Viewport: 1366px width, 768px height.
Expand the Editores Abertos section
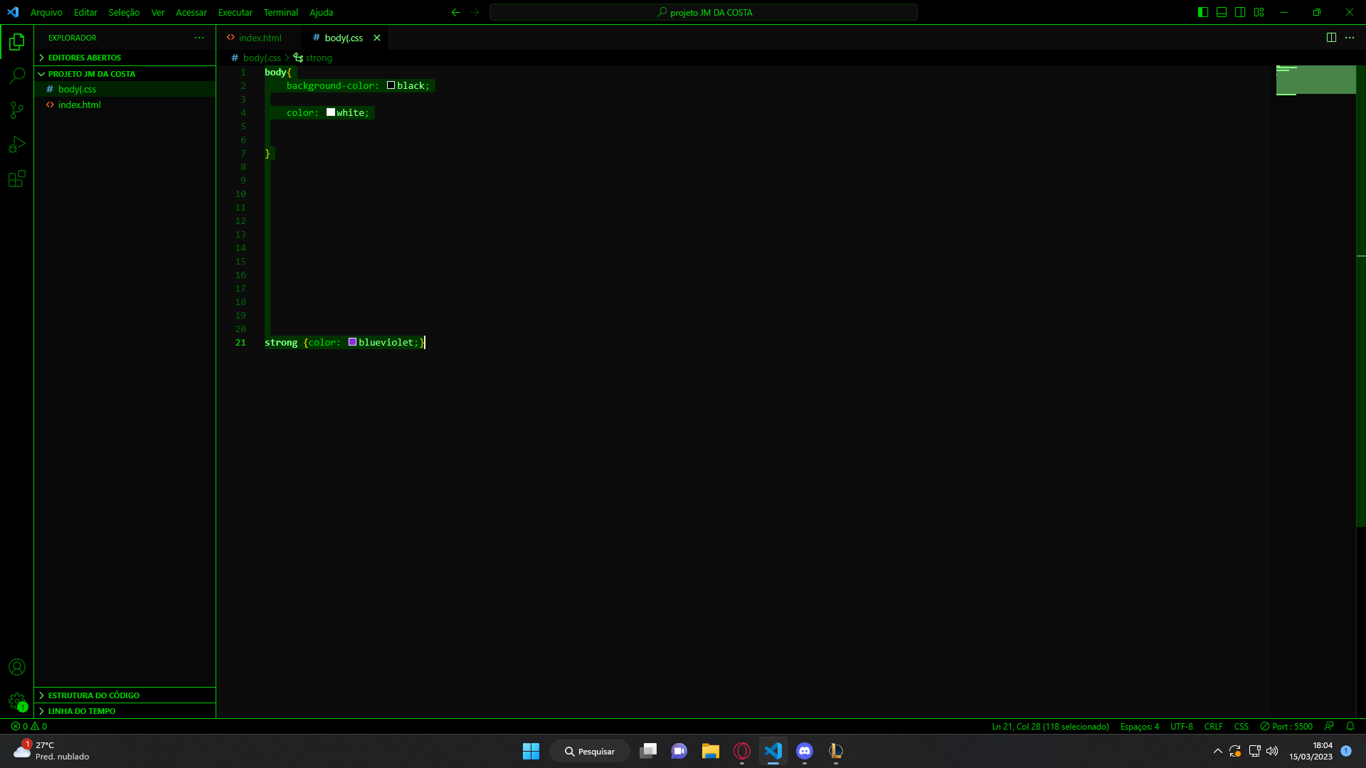[x=125, y=58]
